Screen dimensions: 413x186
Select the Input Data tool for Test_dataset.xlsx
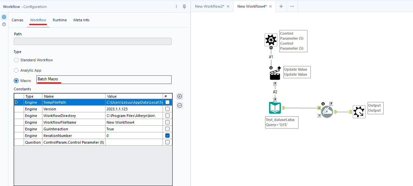pos(275,108)
